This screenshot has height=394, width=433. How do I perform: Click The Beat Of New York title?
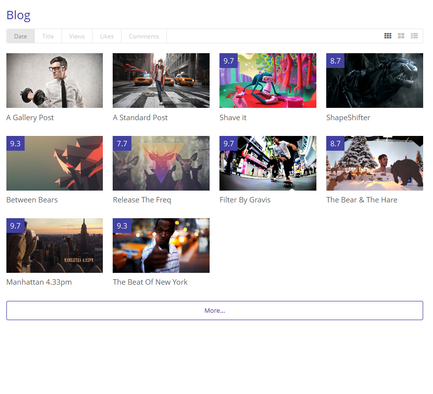pyautogui.click(x=150, y=282)
